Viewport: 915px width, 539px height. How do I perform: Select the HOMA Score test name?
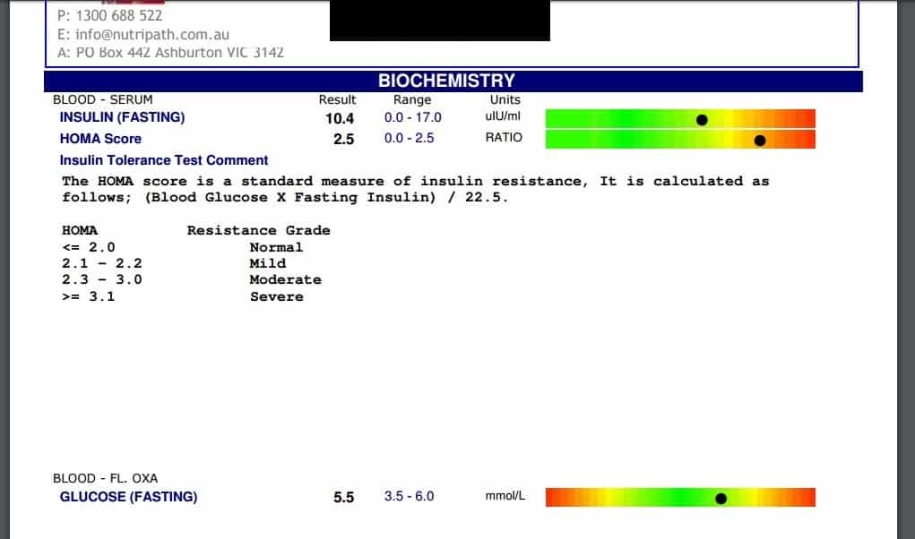100,139
